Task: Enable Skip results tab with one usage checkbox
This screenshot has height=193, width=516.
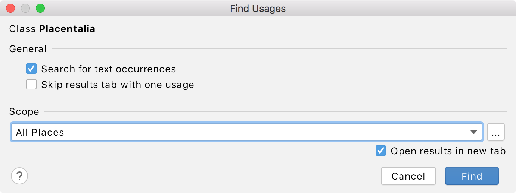Action: pos(31,84)
